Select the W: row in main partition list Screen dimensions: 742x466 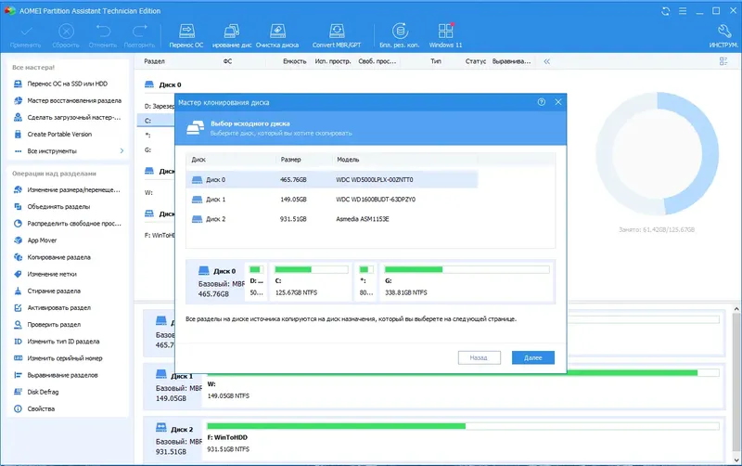pos(156,192)
